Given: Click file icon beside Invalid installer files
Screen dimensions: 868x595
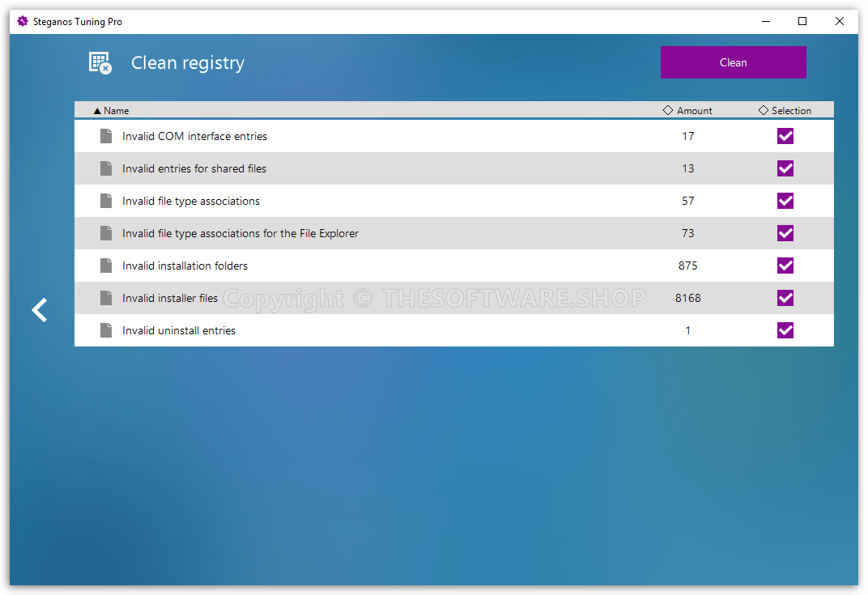Looking at the screenshot, I should click(x=106, y=298).
